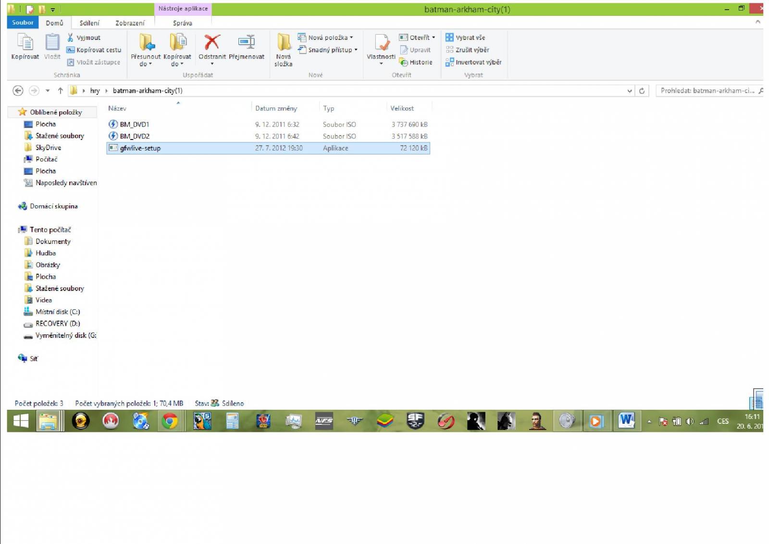Open Microsoft Word from the taskbar

click(627, 421)
